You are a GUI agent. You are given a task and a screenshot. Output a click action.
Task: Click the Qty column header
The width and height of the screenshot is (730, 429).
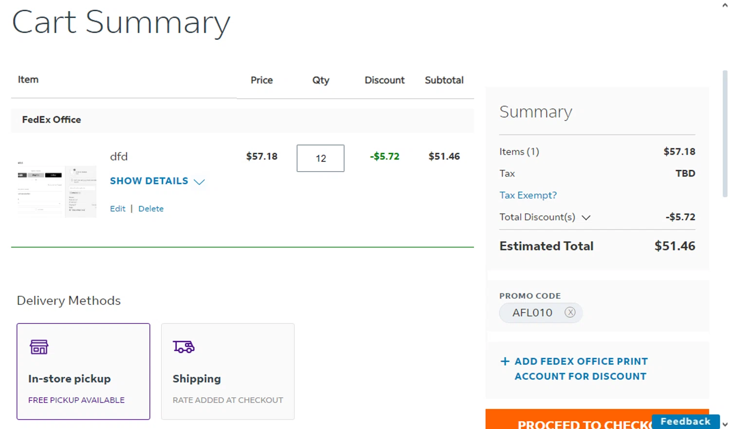point(321,80)
